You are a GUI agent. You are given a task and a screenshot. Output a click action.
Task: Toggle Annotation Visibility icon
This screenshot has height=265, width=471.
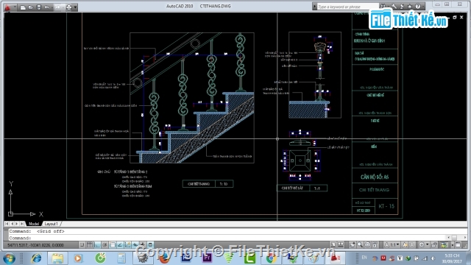pos(405,245)
